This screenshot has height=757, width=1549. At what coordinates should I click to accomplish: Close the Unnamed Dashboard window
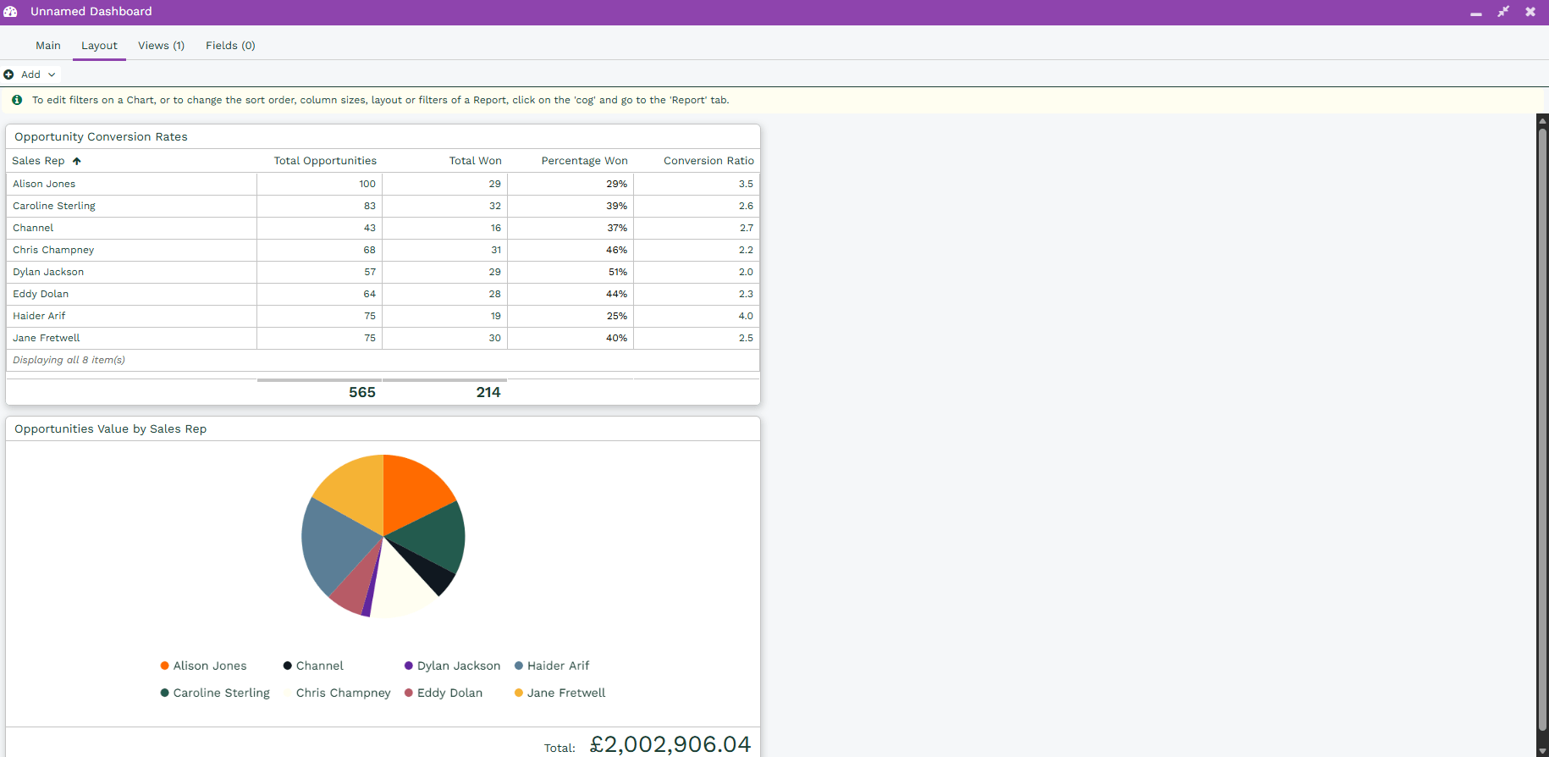tap(1530, 12)
